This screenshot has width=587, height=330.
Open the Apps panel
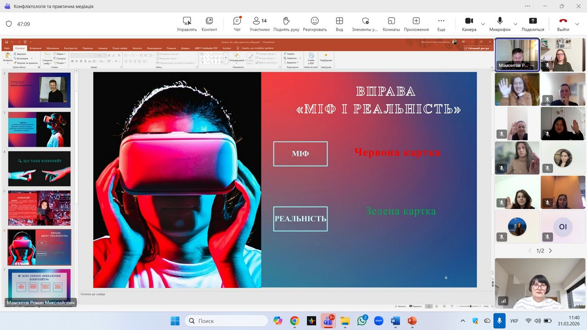click(416, 24)
